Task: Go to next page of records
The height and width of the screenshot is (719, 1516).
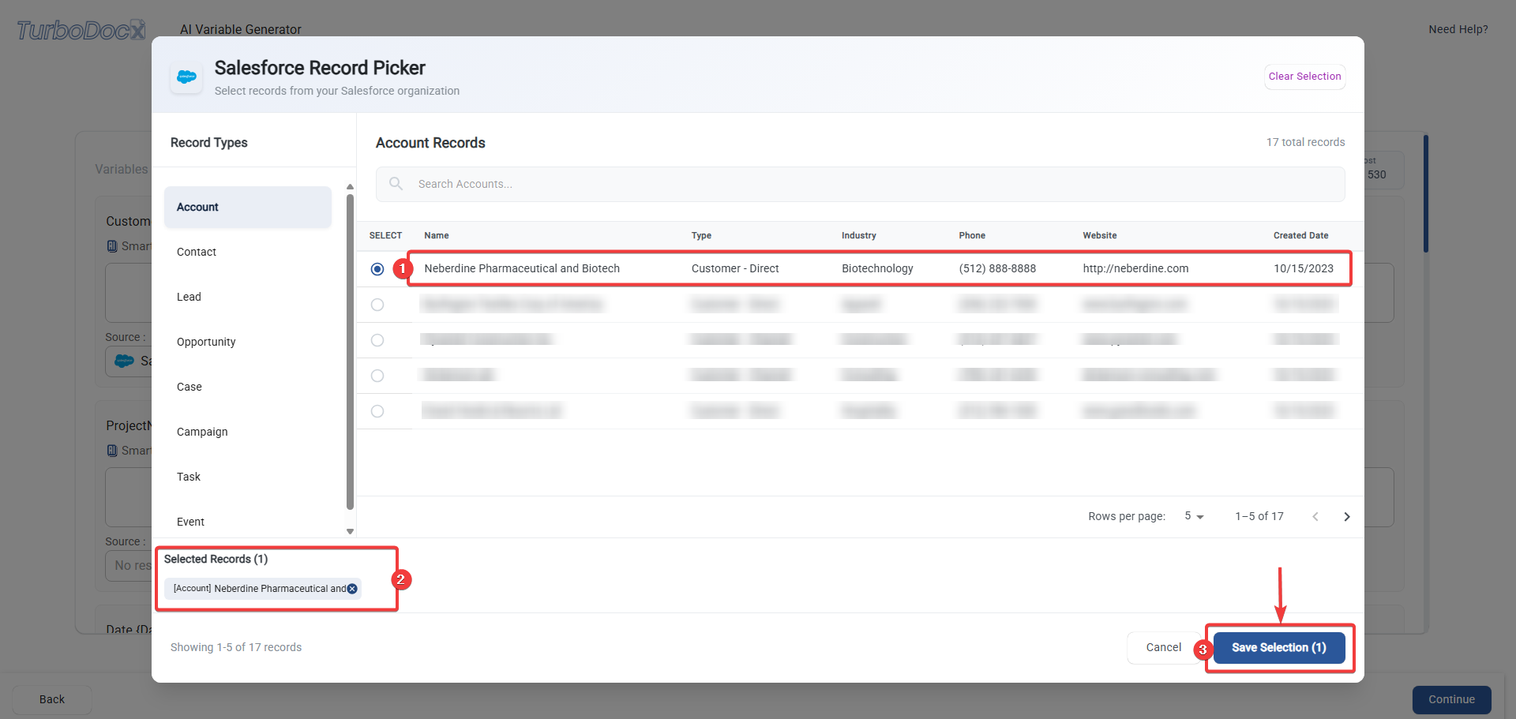Action: [x=1347, y=516]
